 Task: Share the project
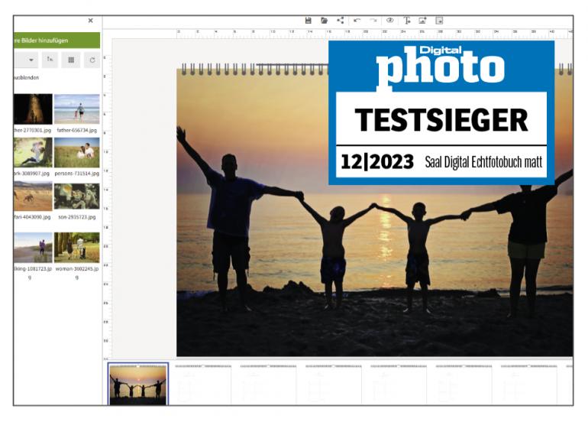pyautogui.click(x=340, y=21)
